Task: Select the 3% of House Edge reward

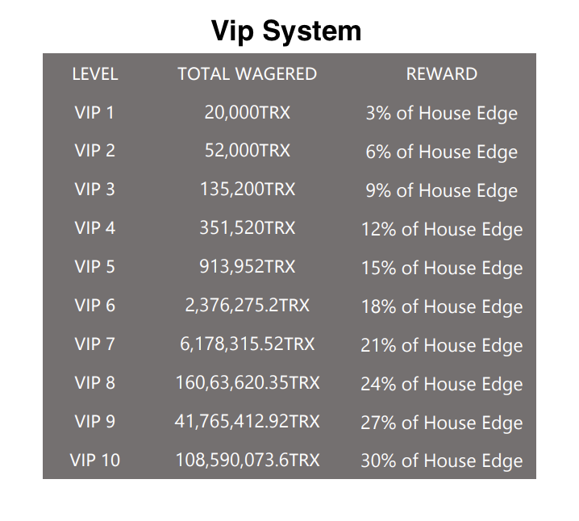Action: [x=442, y=114]
